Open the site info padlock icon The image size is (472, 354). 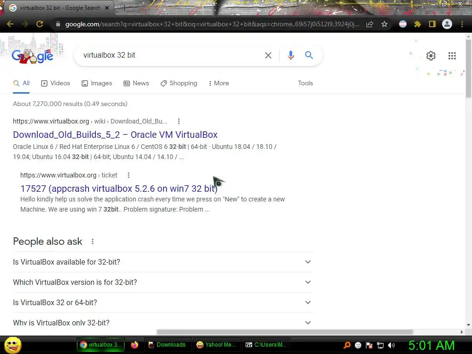tap(58, 24)
